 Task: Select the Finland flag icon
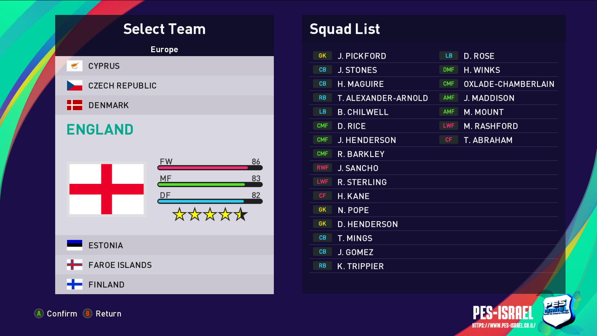74,284
